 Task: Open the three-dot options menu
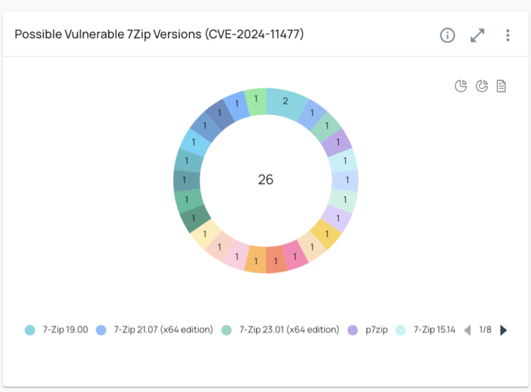coord(507,35)
